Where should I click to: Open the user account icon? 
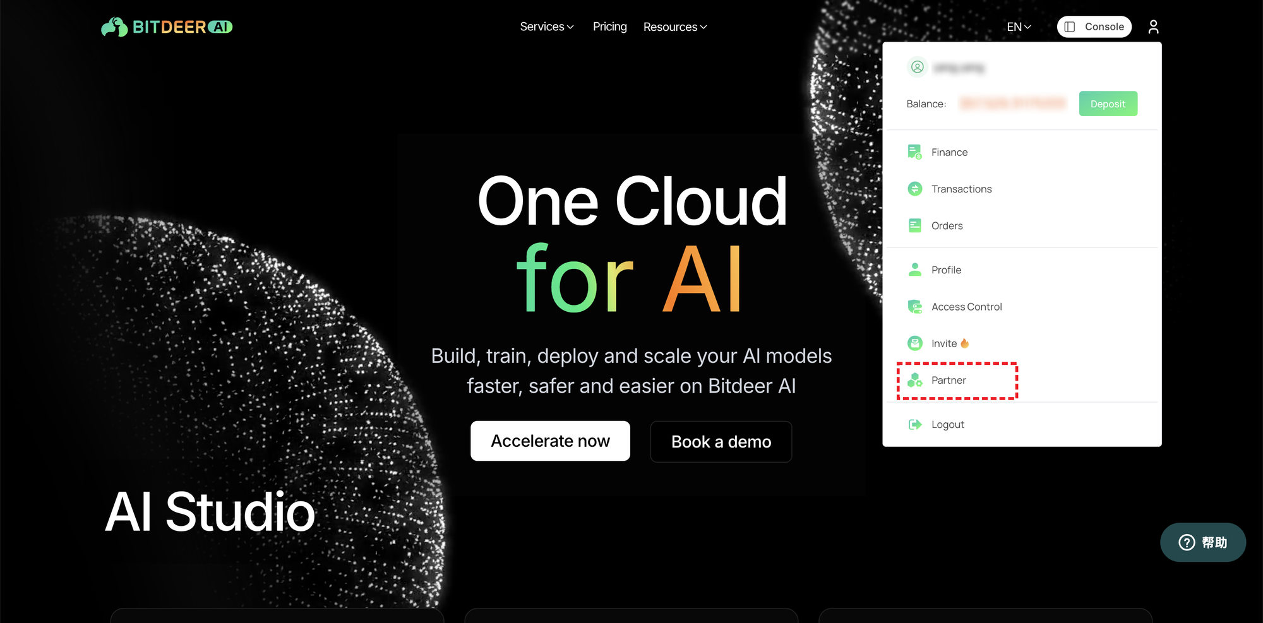tap(1153, 27)
